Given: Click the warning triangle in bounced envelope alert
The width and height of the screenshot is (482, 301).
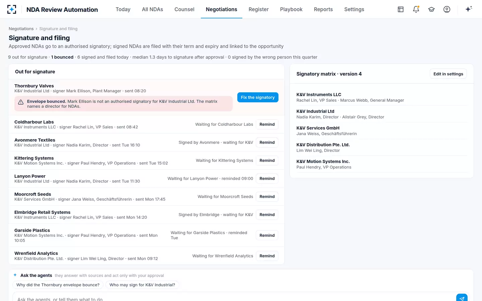Looking at the screenshot, I should pos(21,102).
